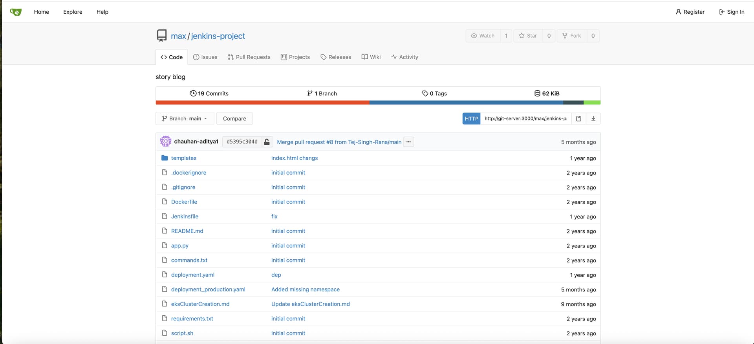Watch this repository
This screenshot has width=754, height=344.
[483, 36]
